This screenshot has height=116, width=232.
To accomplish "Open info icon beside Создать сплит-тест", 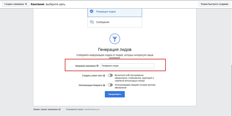I will pos(104,76).
